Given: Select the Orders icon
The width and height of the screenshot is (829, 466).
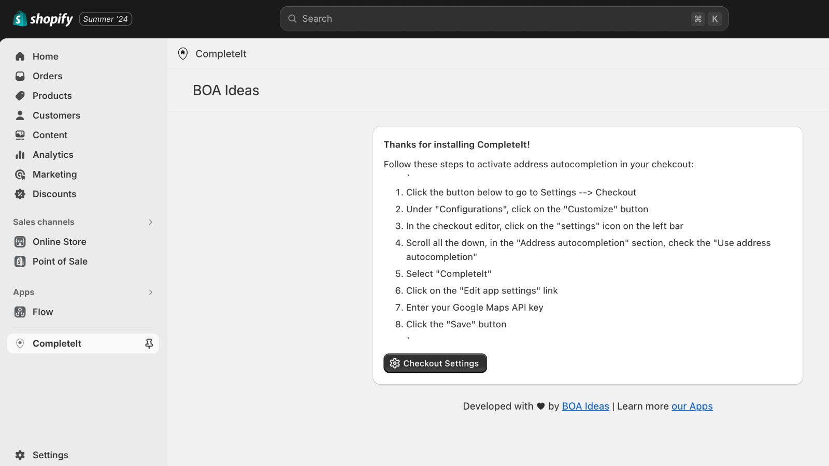Looking at the screenshot, I should coord(20,76).
